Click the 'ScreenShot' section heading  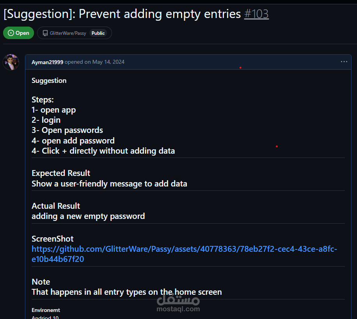tap(53, 239)
